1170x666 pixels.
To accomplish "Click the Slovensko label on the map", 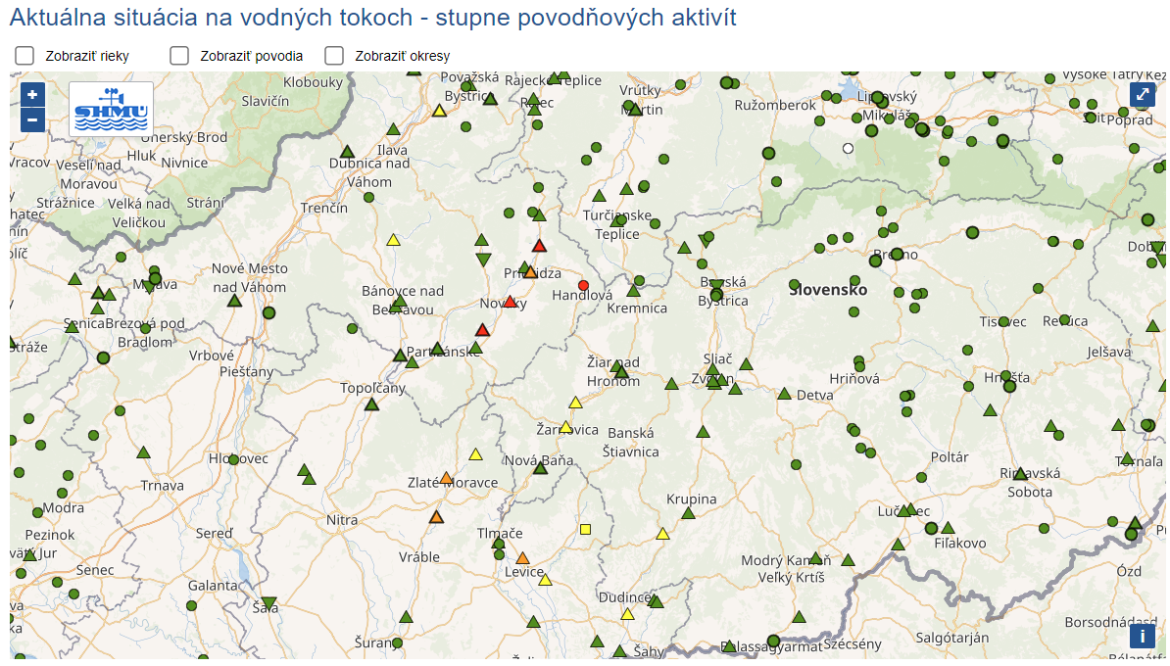I will click(829, 290).
